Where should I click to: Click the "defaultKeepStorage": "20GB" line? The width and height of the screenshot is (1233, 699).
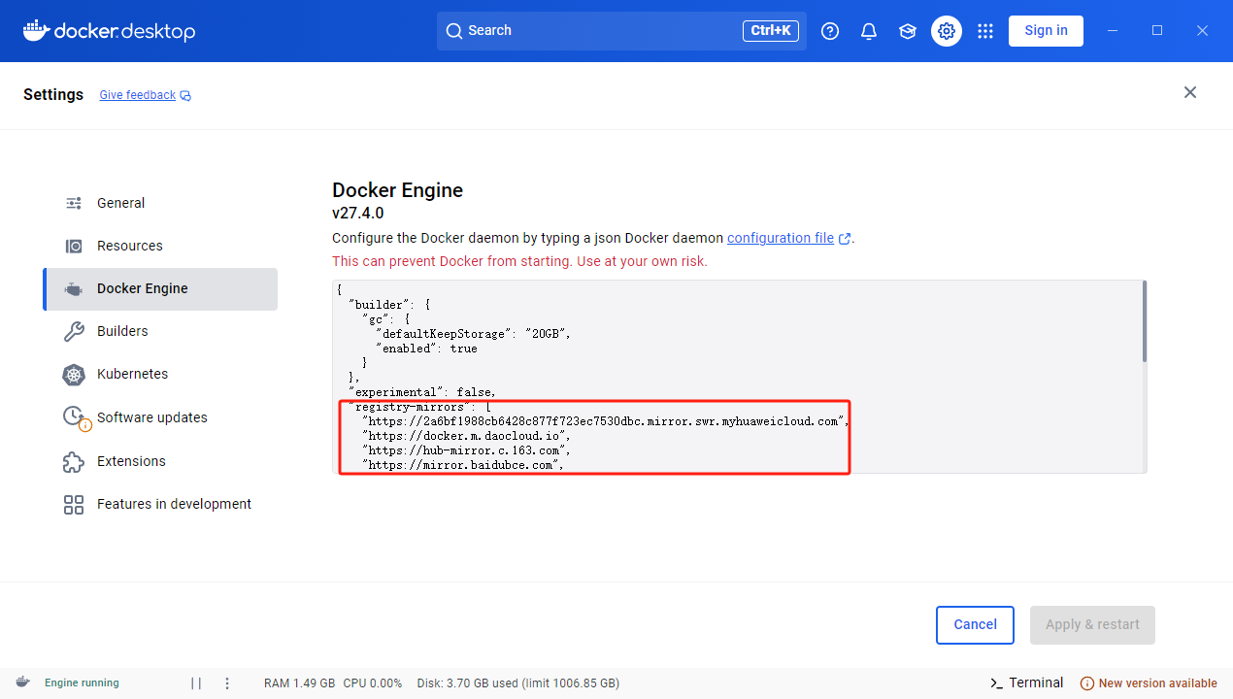point(474,334)
